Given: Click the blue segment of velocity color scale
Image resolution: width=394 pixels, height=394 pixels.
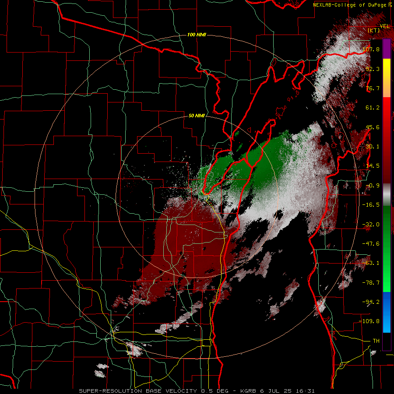Looking at the screenshot, I should pos(387,312).
